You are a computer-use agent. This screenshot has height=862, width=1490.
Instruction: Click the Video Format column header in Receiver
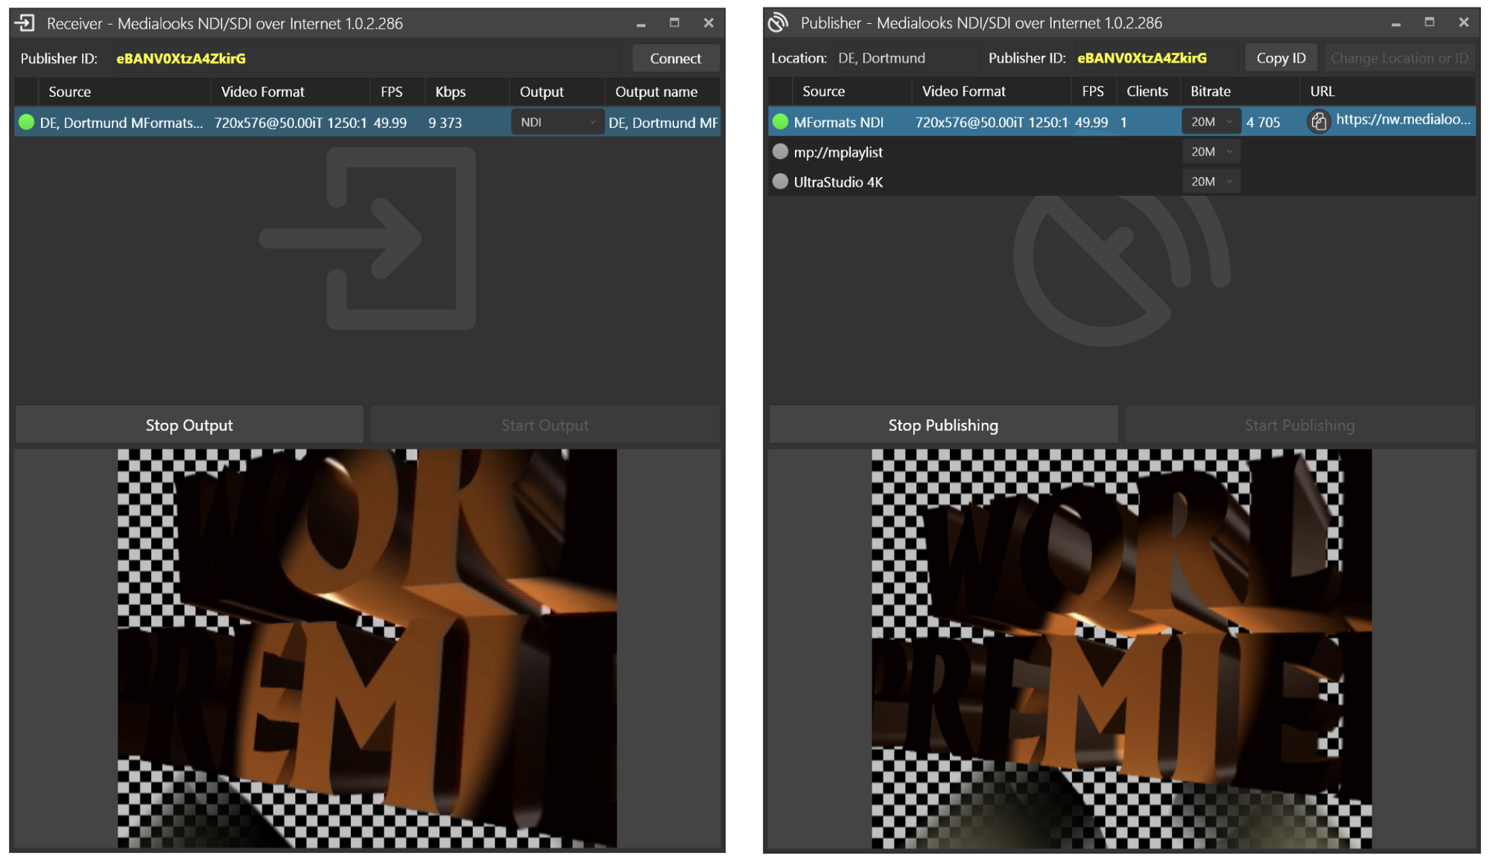pyautogui.click(x=262, y=91)
